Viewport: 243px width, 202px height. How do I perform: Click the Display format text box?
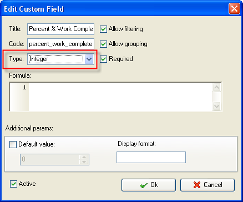[151, 158]
